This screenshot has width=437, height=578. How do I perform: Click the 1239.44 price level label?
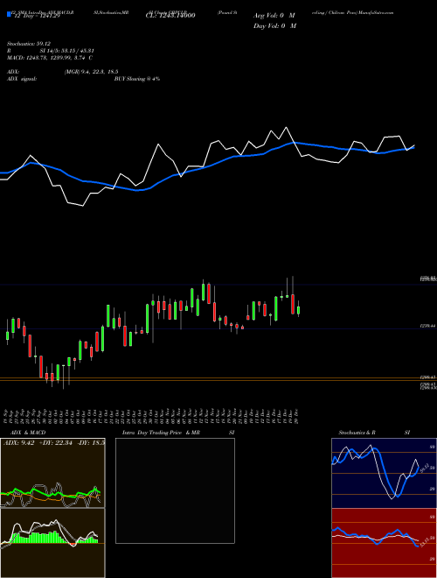tap(427, 326)
